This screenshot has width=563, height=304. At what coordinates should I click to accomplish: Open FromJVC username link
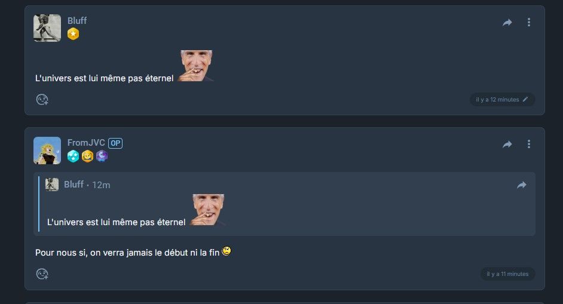click(86, 143)
